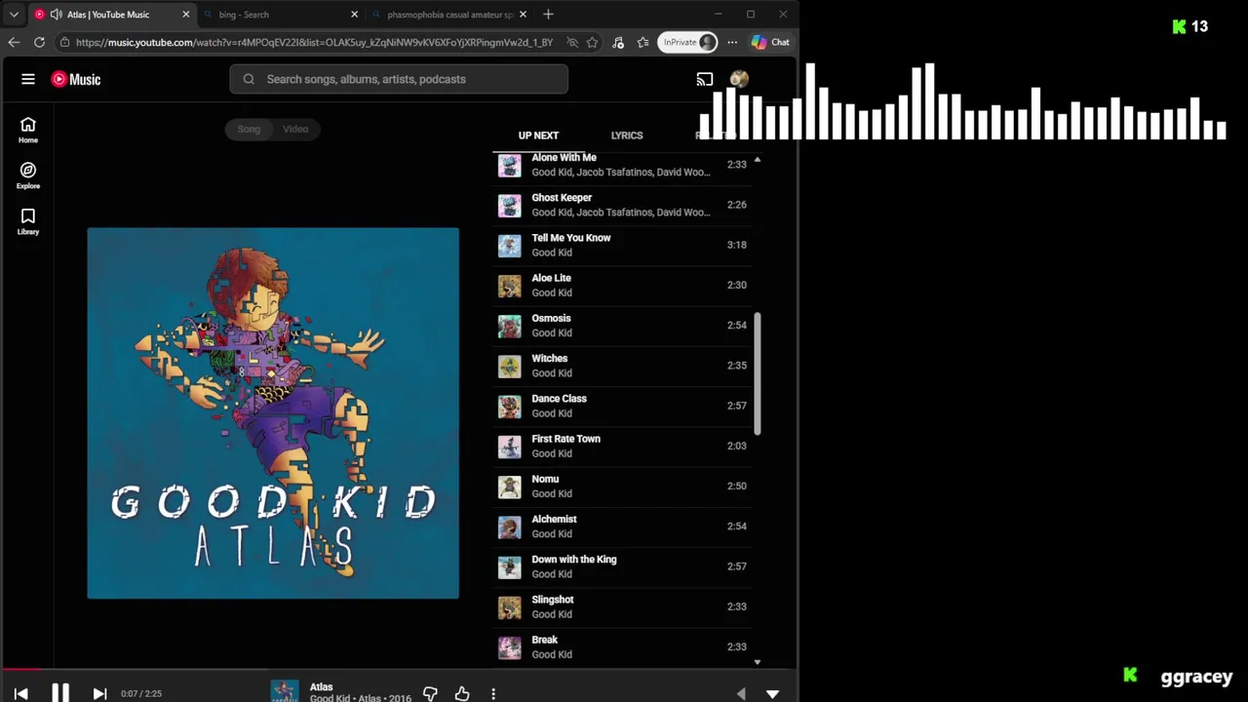
Task: Open browser media control icon
Action: [x=618, y=42]
